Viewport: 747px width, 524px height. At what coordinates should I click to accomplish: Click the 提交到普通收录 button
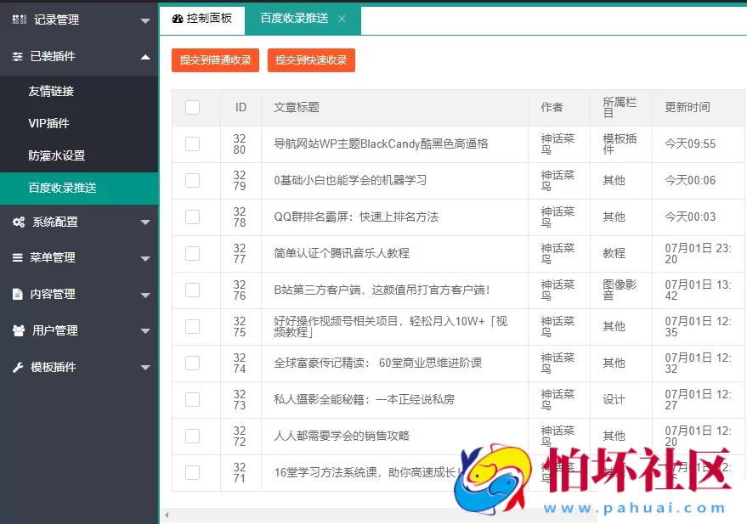215,60
